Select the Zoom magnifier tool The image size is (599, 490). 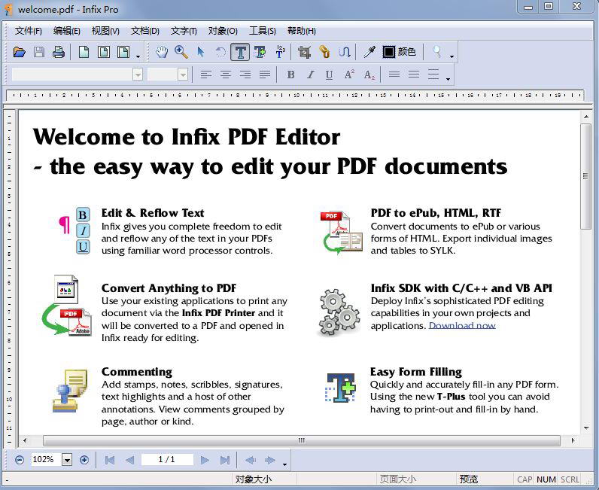click(181, 52)
